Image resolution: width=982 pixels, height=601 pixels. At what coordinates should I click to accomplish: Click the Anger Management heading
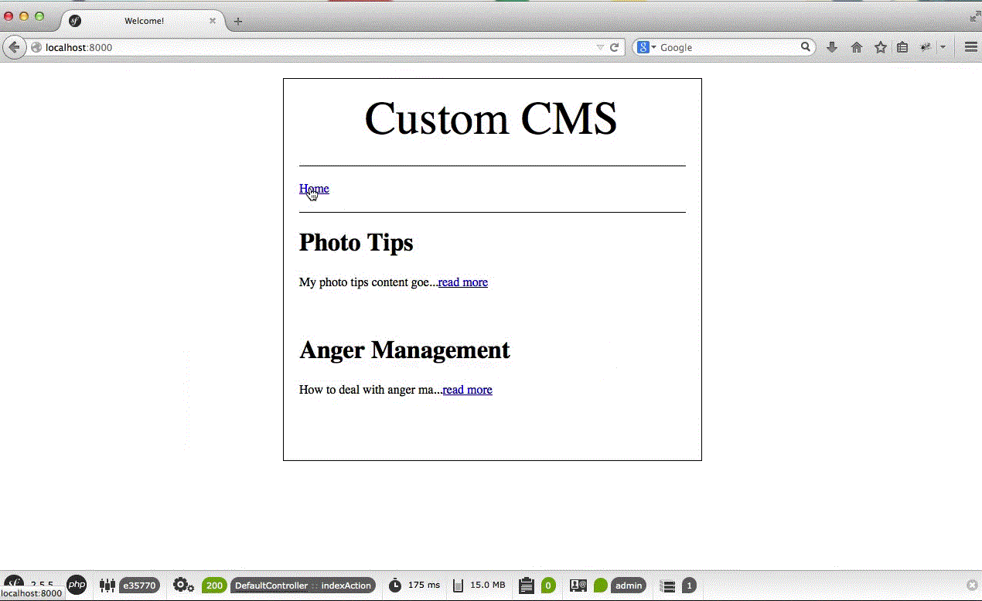tap(404, 350)
